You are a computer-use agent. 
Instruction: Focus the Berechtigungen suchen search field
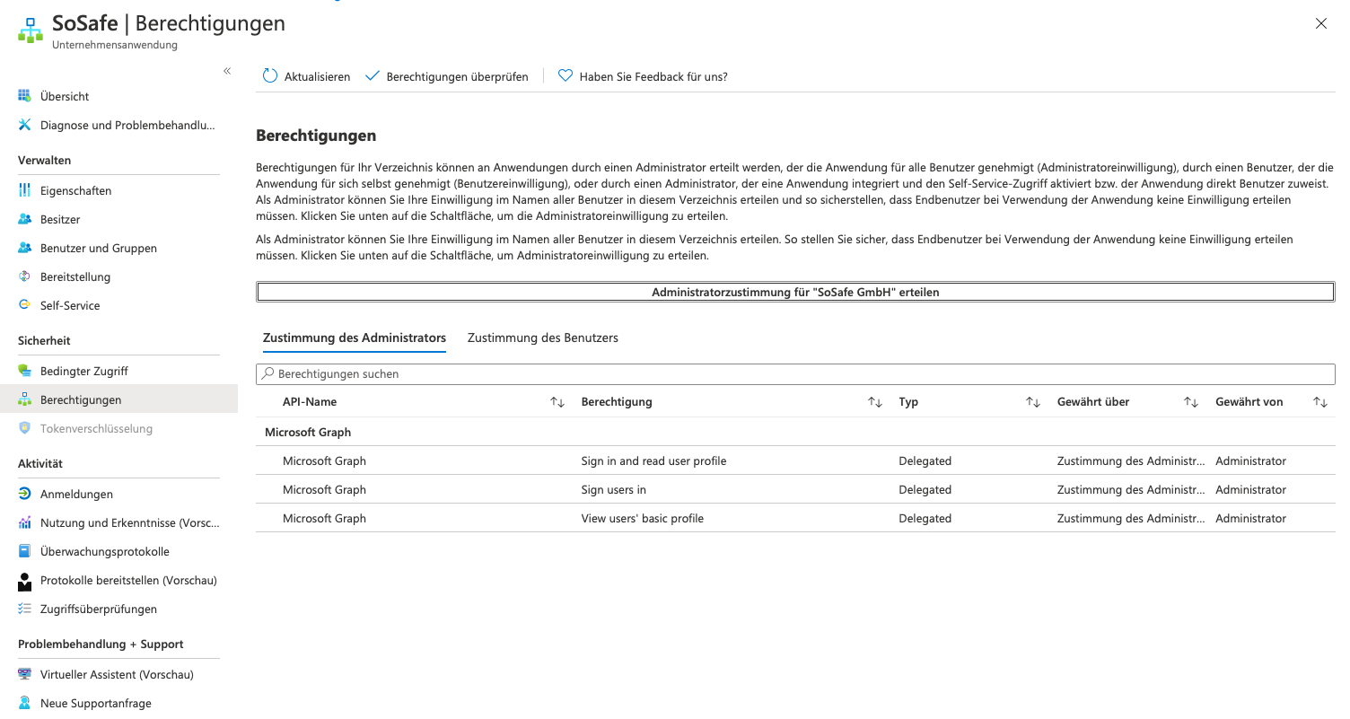(795, 373)
